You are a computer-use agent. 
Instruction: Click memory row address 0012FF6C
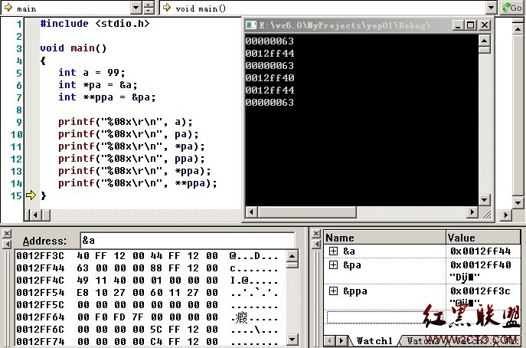40,330
